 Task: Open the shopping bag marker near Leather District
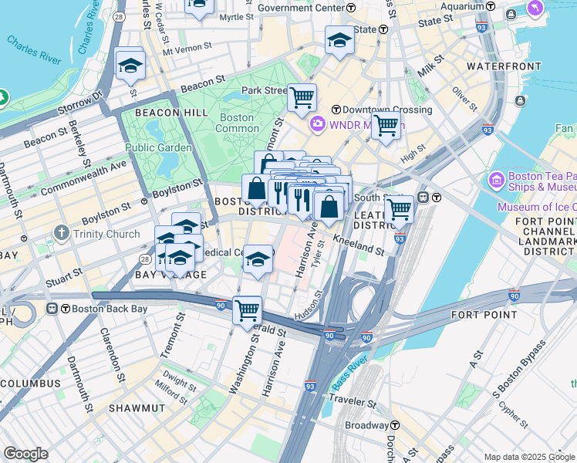[329, 207]
